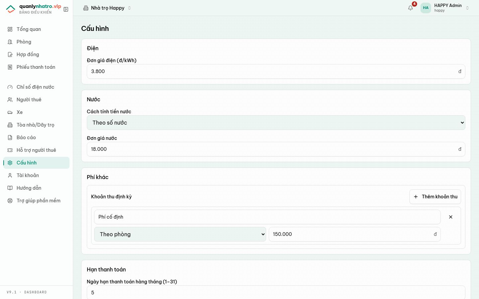Focus the Đơn giá điện input field

point(276,71)
